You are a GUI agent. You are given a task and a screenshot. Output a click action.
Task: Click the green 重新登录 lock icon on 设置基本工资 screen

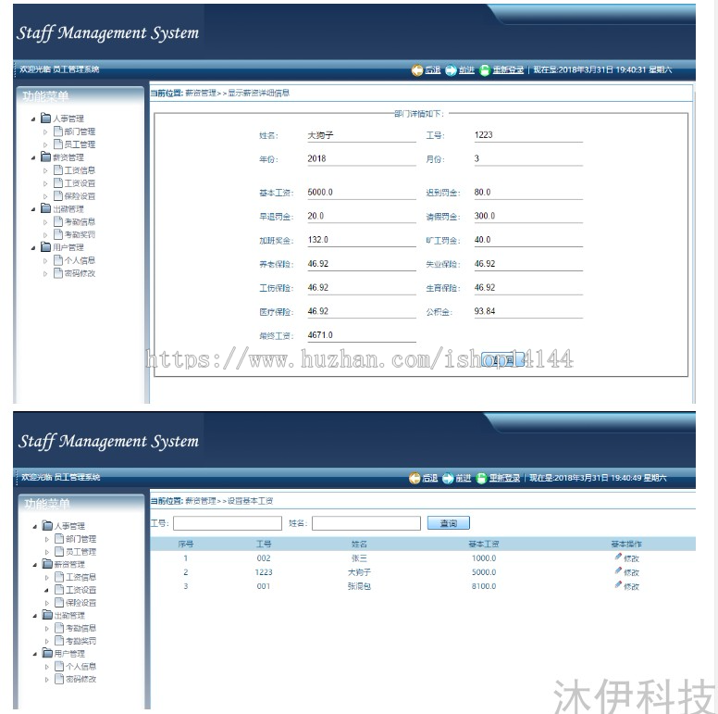[481, 478]
